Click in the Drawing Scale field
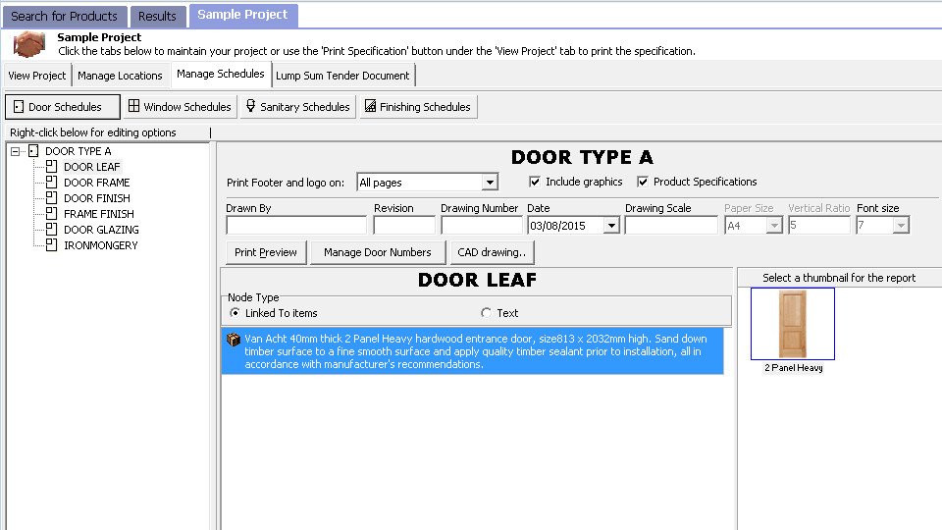The height and width of the screenshot is (530, 942). click(671, 226)
